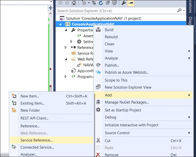Screen dimensions: 196x157
Task: Click the Home icon in Solution Explorer toolbar
Action: pyautogui.click(x=74, y=3)
